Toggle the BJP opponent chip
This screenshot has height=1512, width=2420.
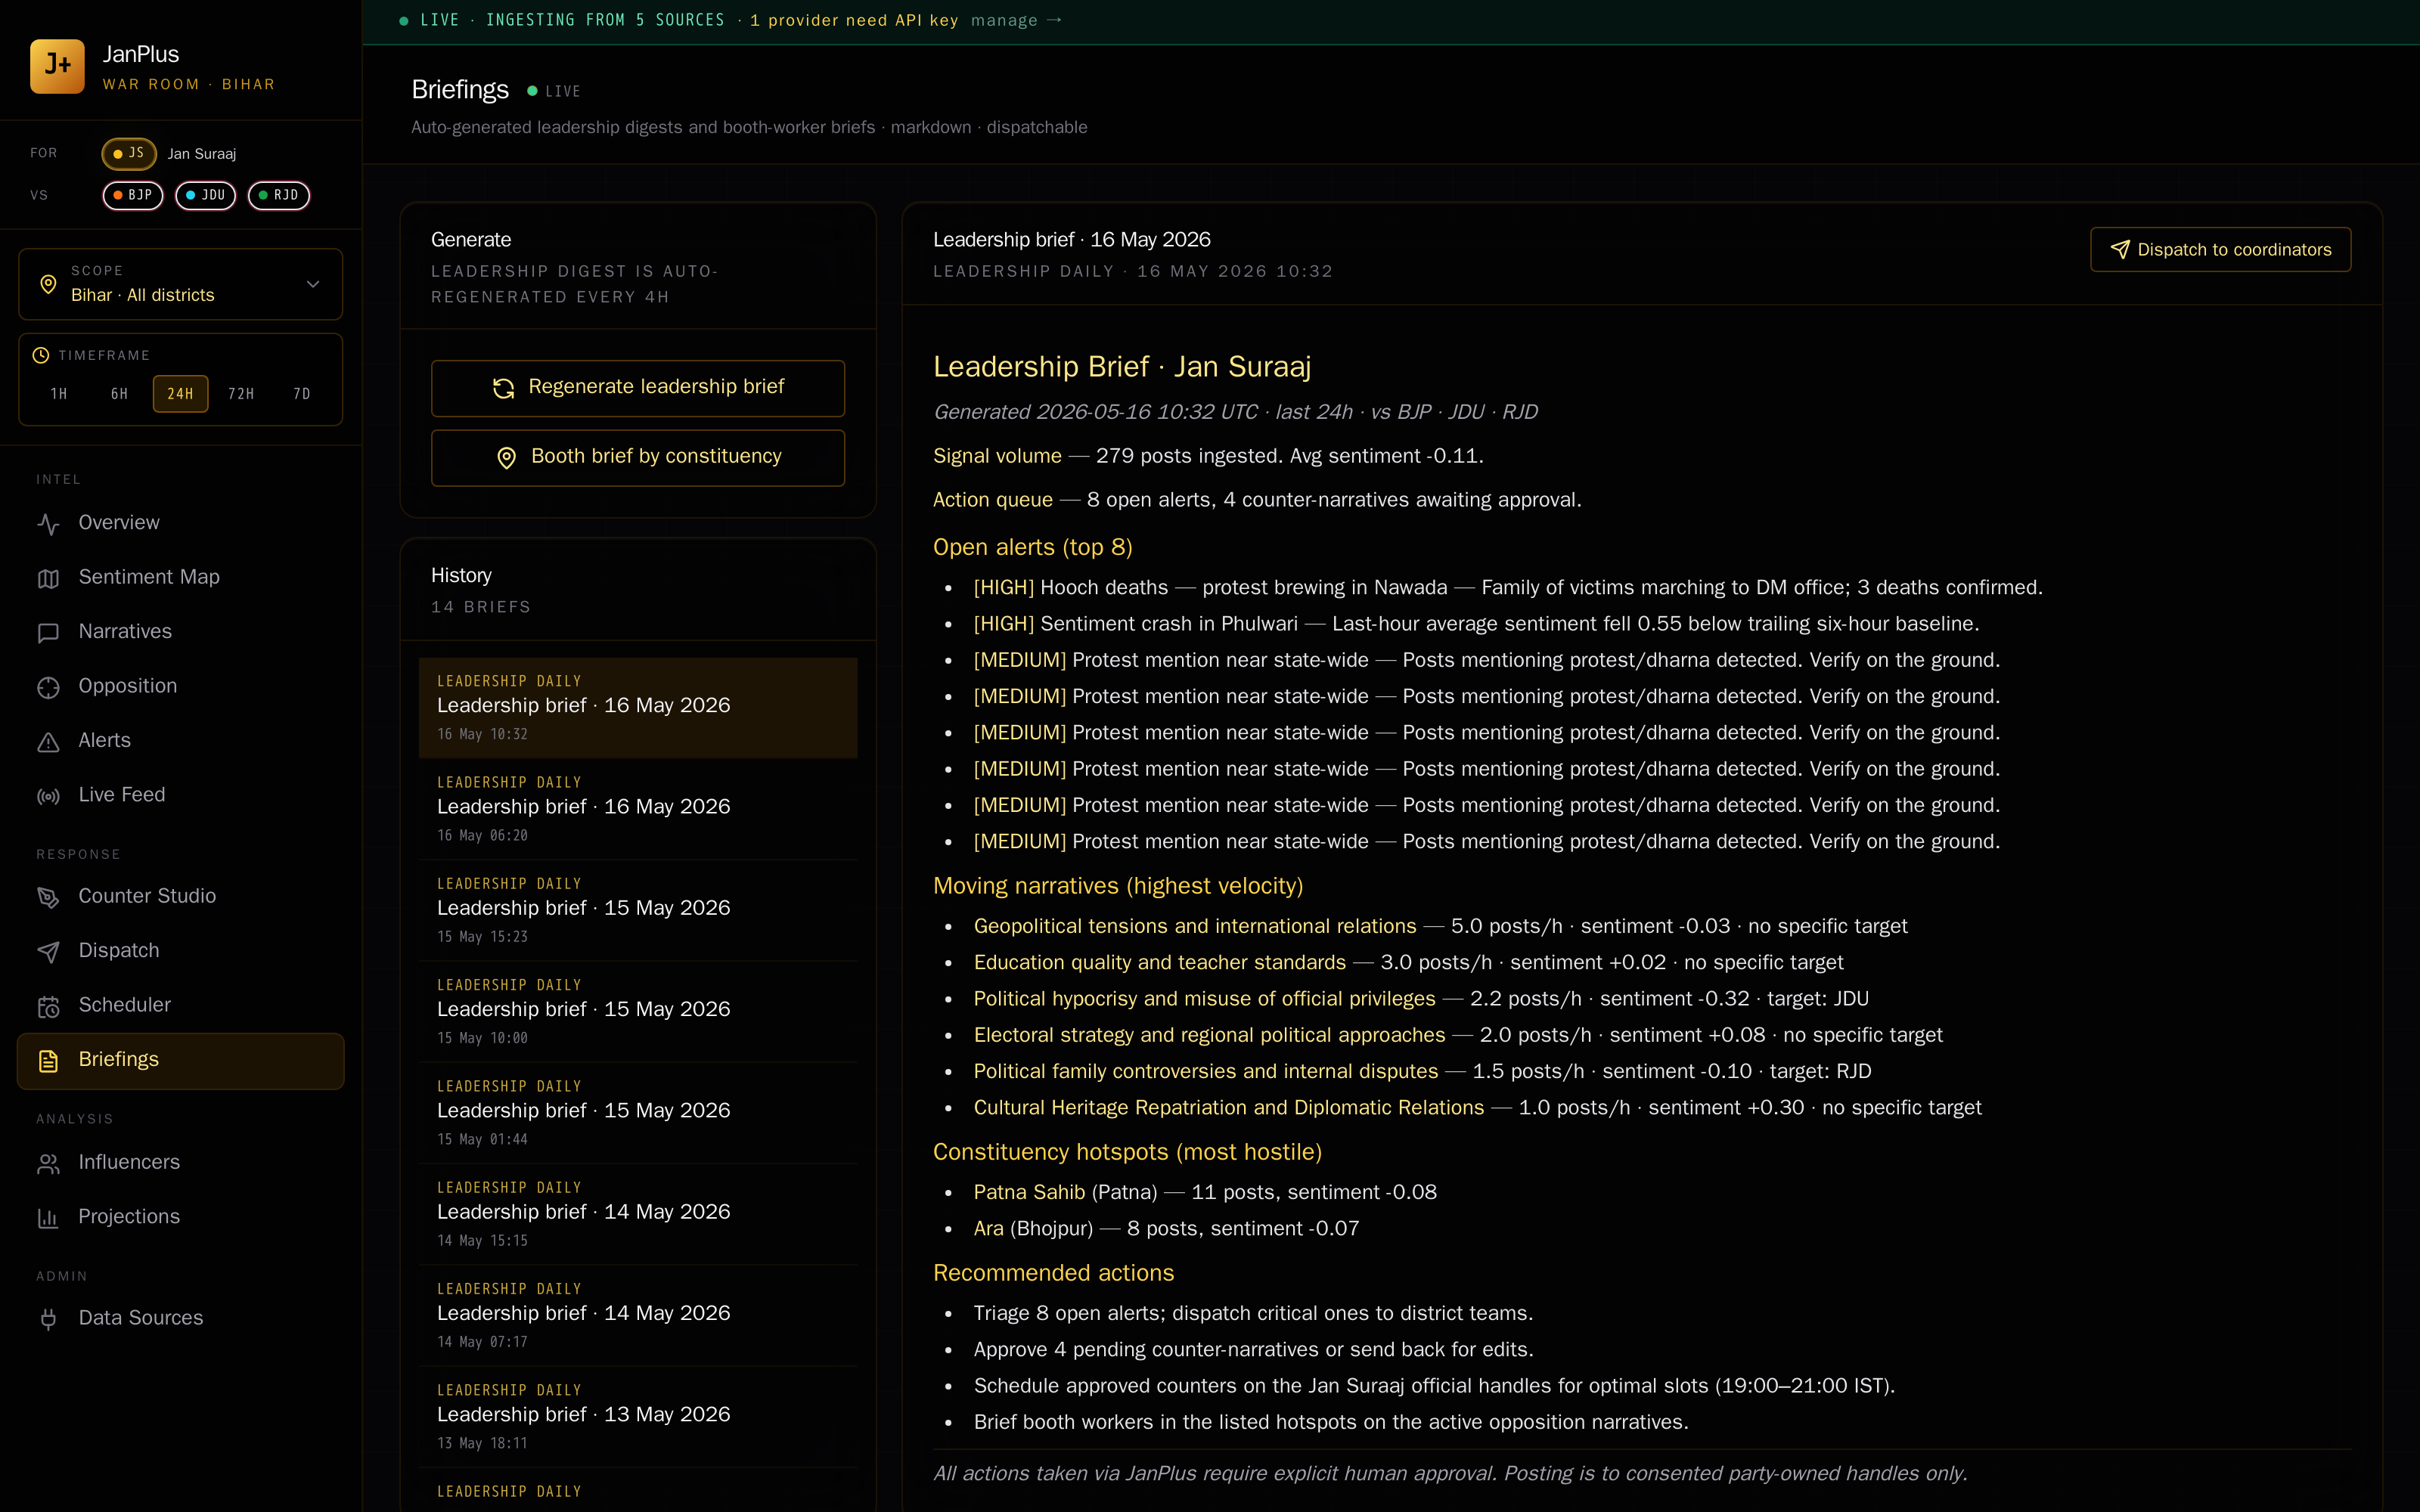pos(133,195)
